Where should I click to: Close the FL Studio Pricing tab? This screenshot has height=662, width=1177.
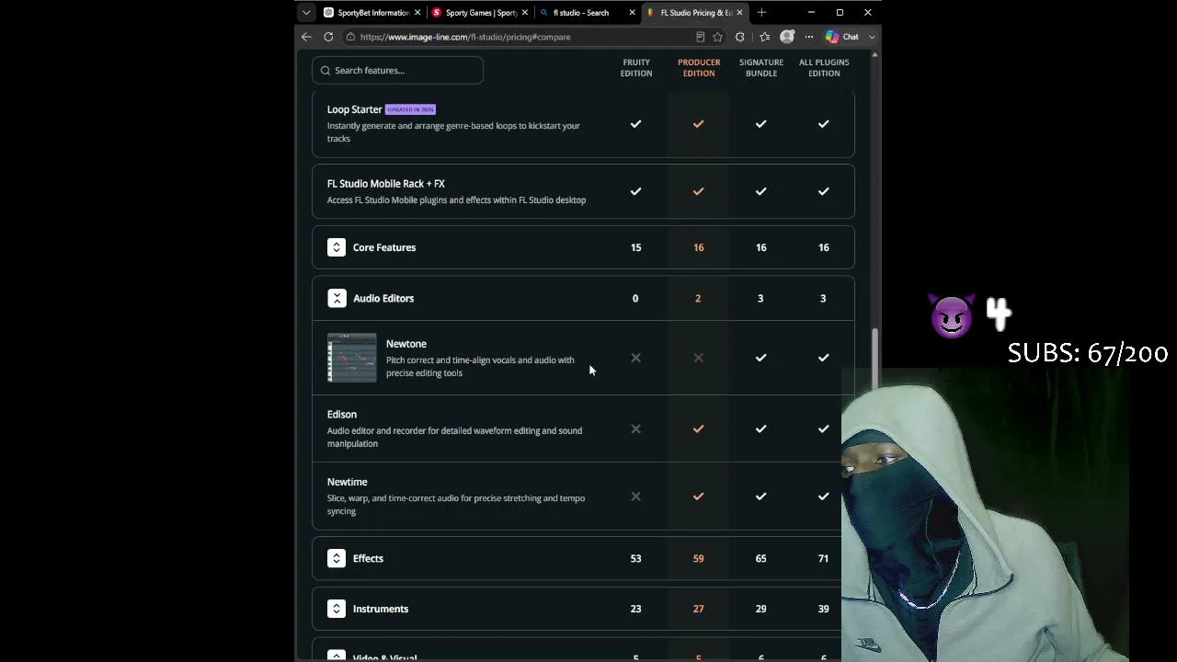[x=739, y=13]
